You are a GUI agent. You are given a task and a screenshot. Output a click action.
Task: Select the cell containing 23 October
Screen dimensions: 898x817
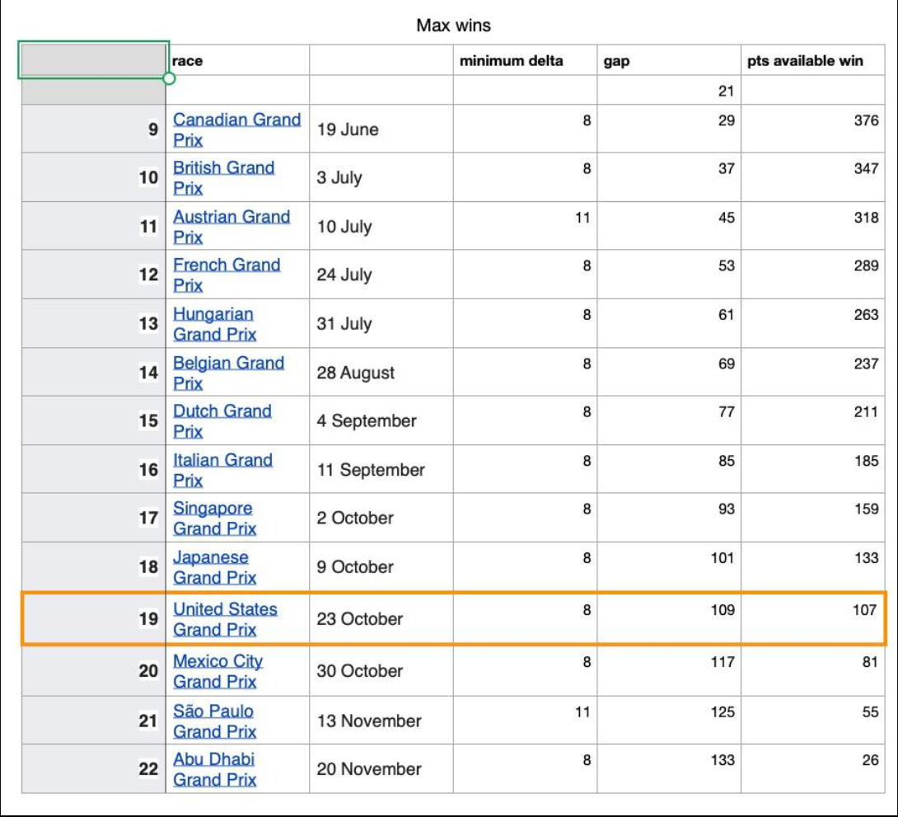[x=381, y=619]
